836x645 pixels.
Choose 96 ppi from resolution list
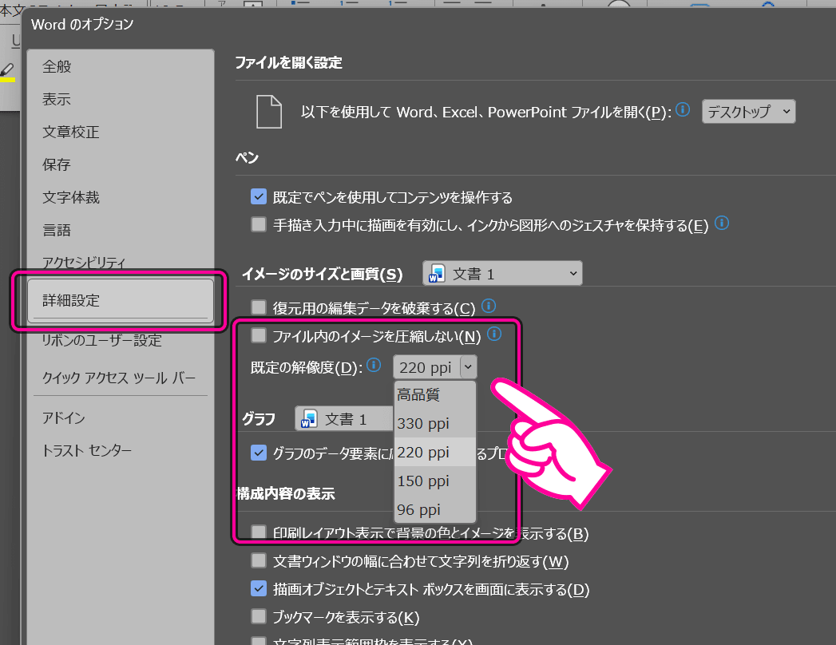point(434,510)
